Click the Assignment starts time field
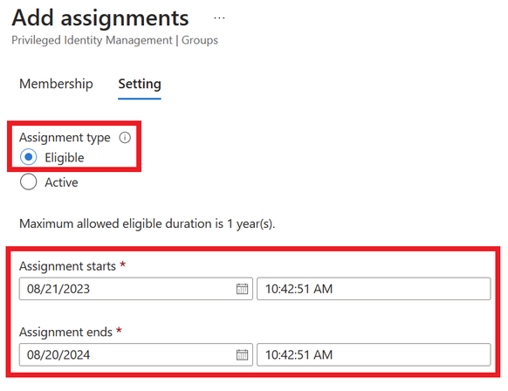Image resolution: width=508 pixels, height=391 pixels. click(x=374, y=289)
